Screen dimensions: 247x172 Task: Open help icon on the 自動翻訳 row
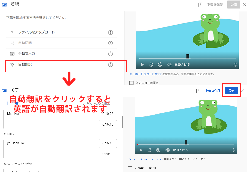[x=110, y=65]
